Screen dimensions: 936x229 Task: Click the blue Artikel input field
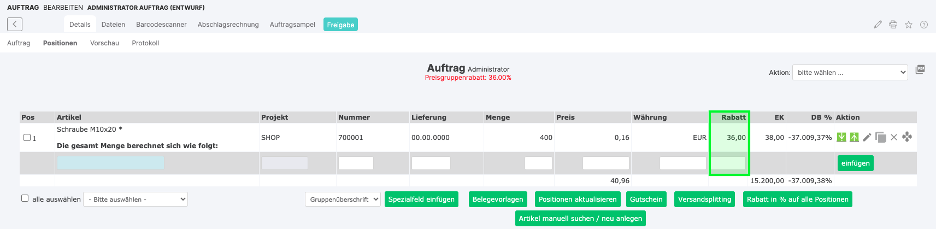(x=110, y=163)
